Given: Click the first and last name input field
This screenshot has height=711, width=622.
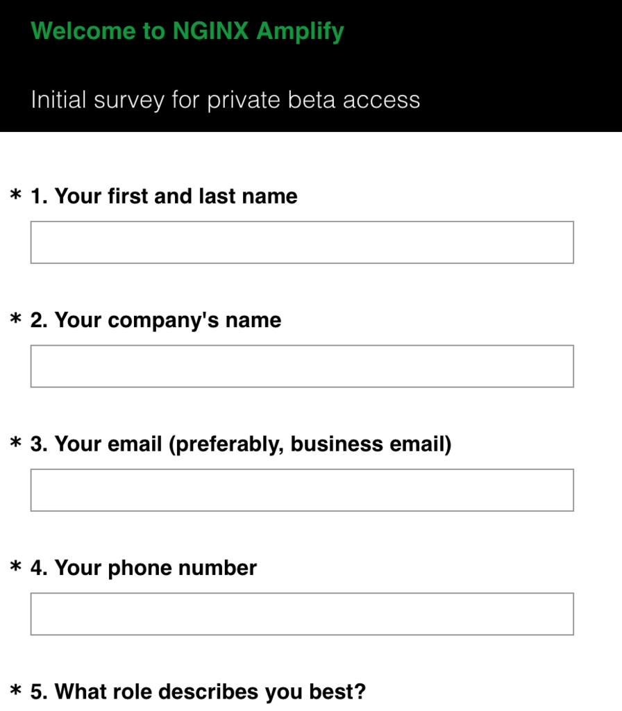Looking at the screenshot, I should click(x=302, y=242).
